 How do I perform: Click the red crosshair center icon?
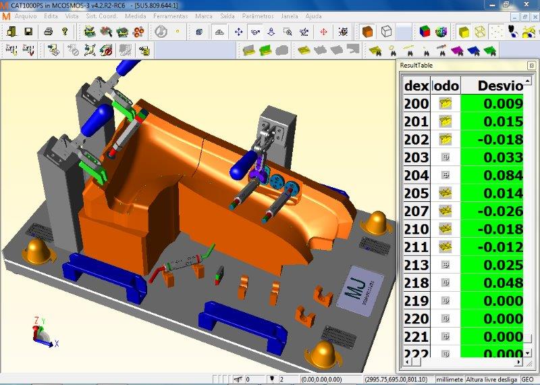coord(324,32)
